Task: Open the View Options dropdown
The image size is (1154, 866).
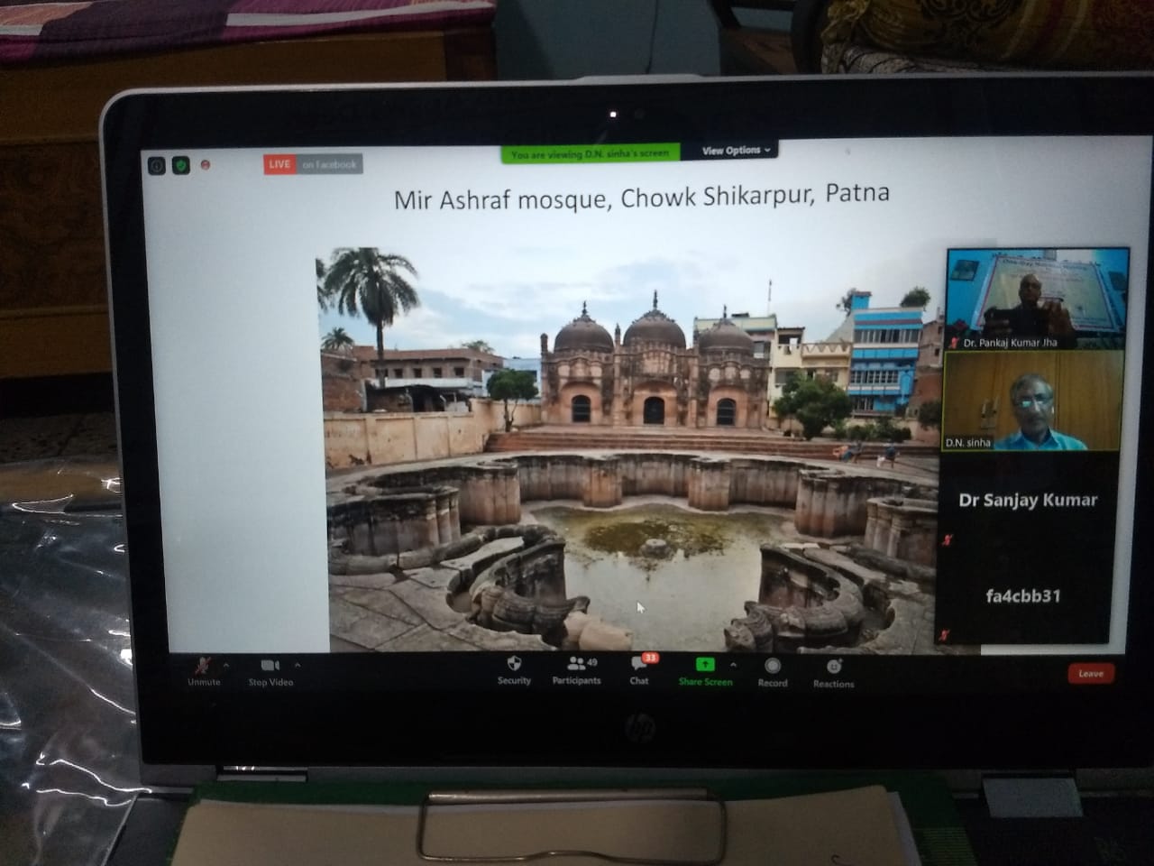Action: [736, 151]
